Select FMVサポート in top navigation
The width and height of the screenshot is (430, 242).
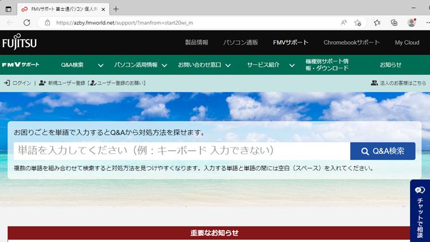point(291,42)
